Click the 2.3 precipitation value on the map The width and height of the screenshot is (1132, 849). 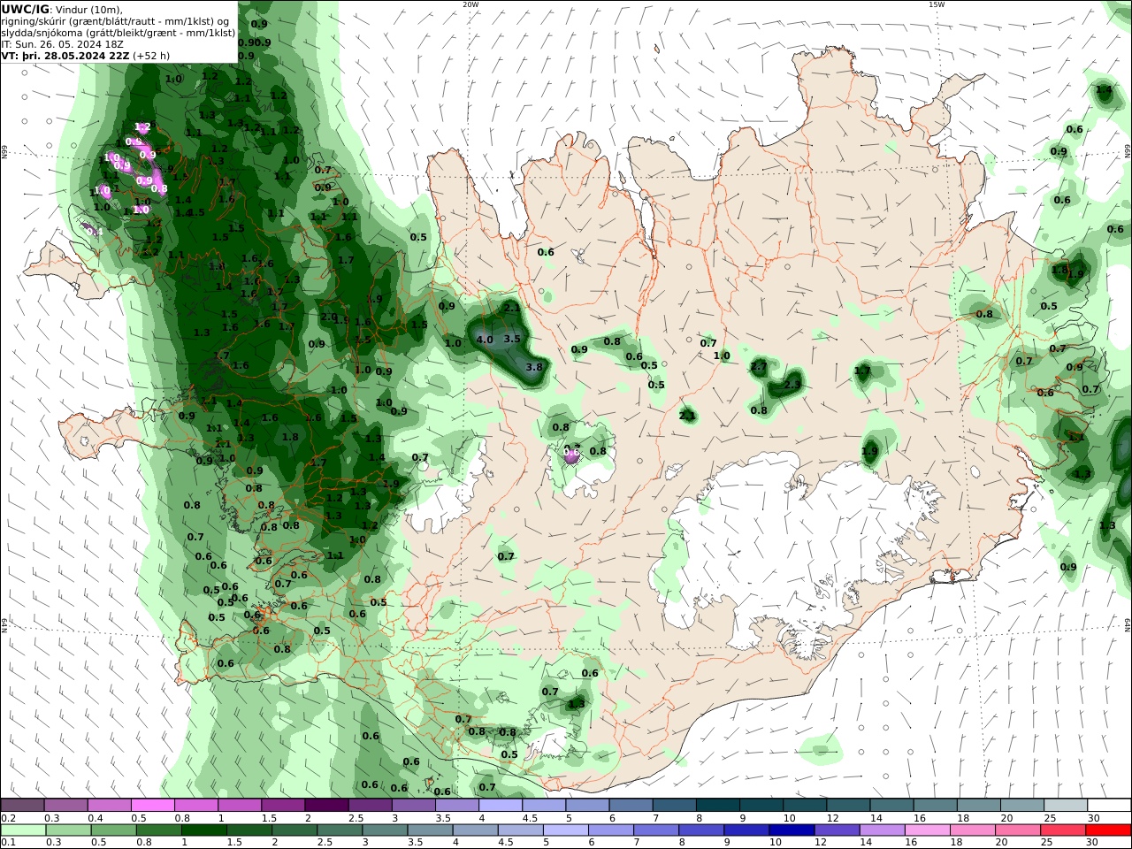coord(792,384)
